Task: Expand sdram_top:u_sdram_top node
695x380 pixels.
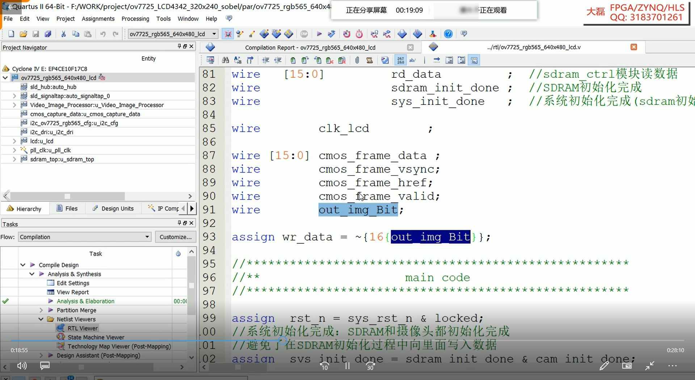Action: [x=14, y=159]
